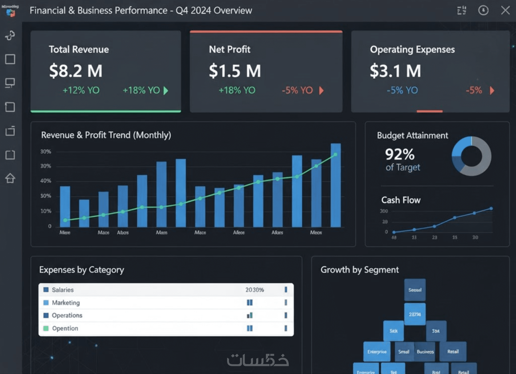Click the clock history icon in header
Screen dimensions: 516x374
click(483, 10)
